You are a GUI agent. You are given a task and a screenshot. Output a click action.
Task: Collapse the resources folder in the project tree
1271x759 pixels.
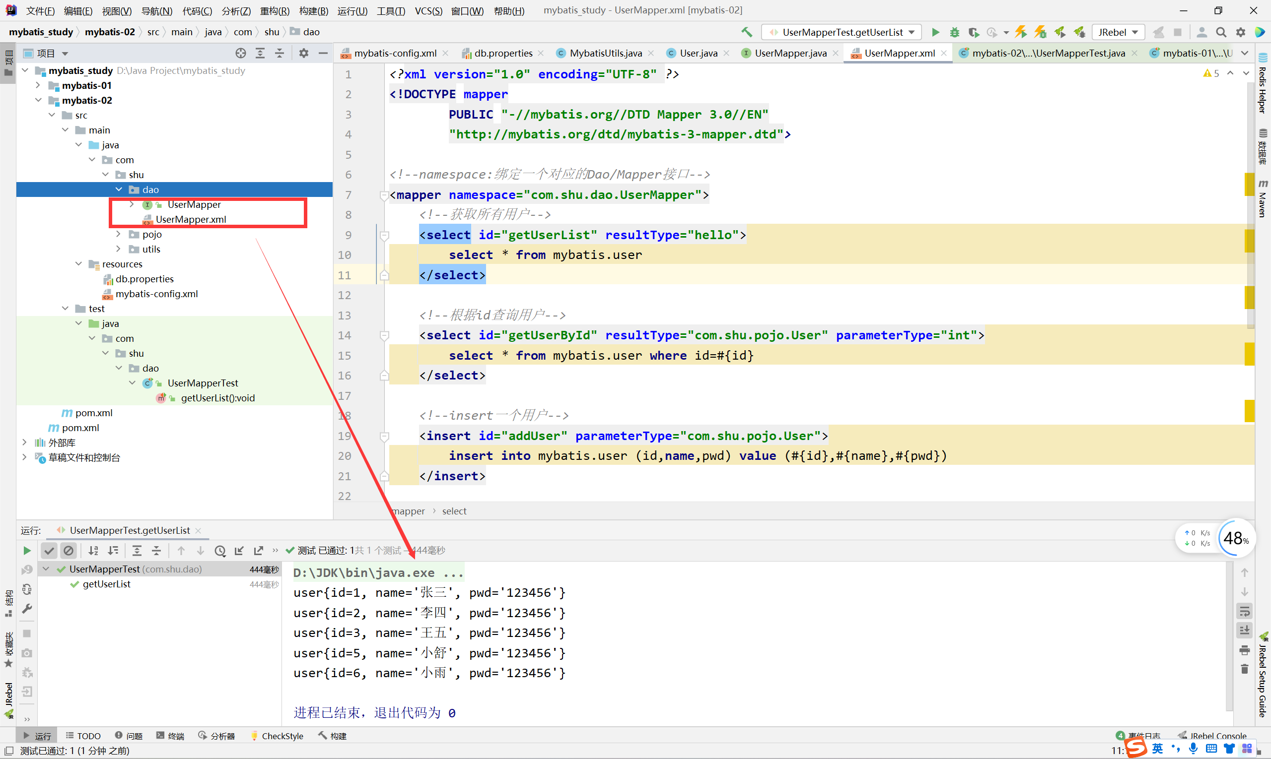point(78,264)
